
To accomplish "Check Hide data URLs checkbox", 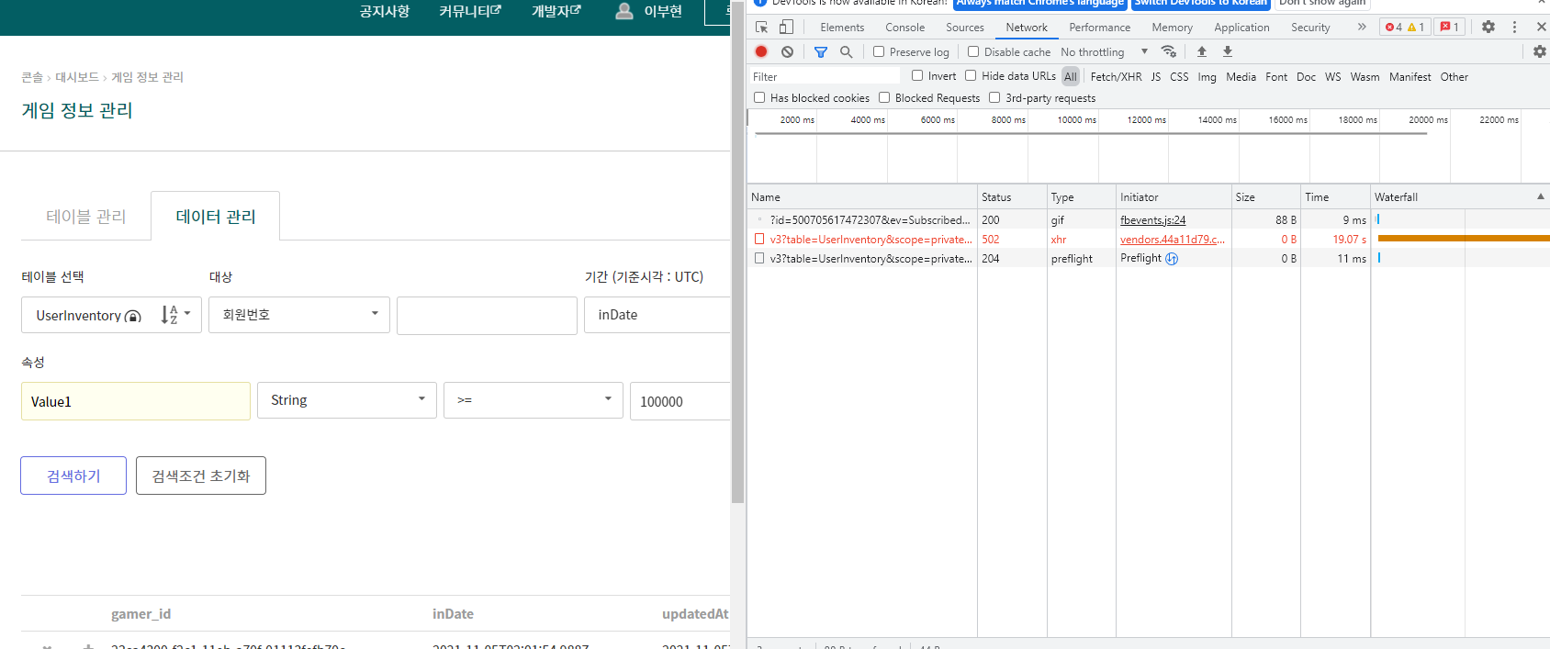I will pyautogui.click(x=971, y=75).
